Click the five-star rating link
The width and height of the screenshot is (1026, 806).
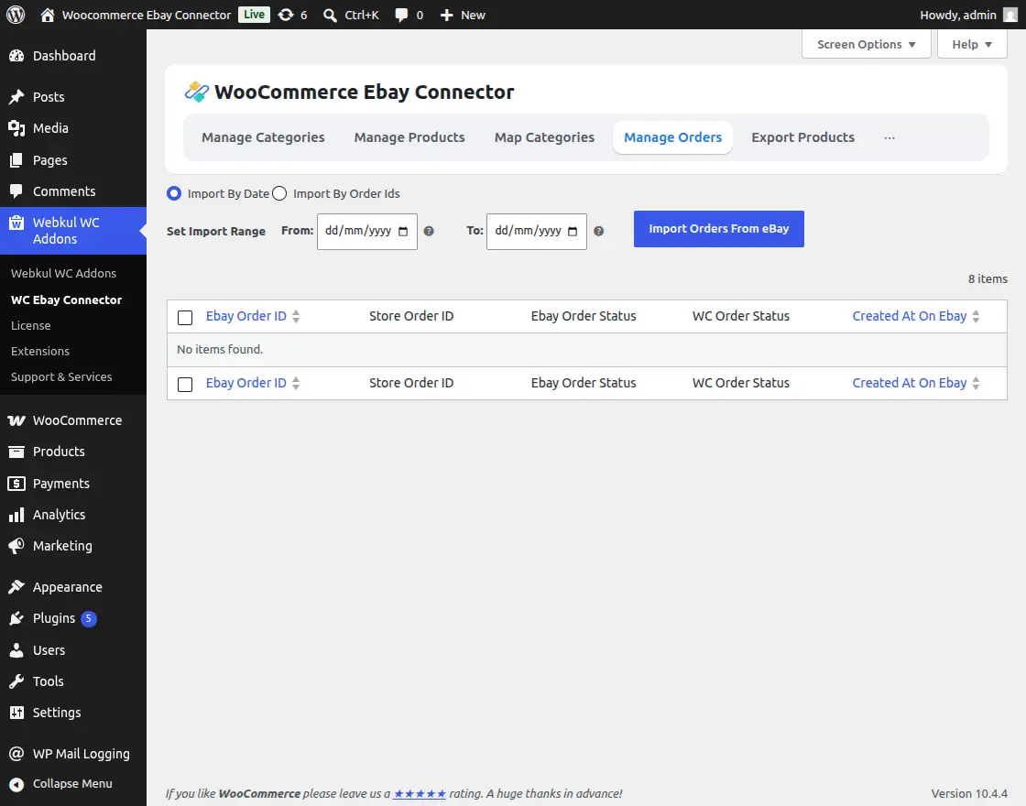click(420, 793)
